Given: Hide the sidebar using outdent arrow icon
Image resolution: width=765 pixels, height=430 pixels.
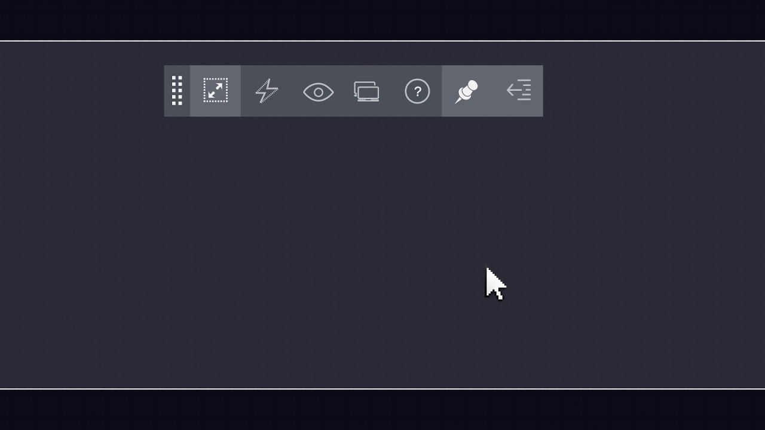Looking at the screenshot, I should click(519, 90).
